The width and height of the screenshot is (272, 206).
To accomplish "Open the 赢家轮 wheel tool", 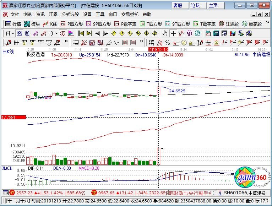I will [x=252, y=24].
